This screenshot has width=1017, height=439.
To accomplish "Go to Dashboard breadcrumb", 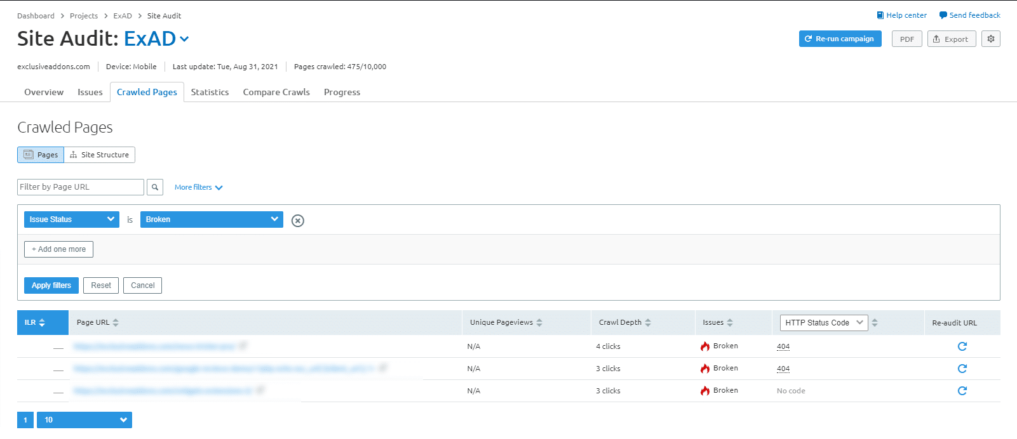I will [36, 16].
